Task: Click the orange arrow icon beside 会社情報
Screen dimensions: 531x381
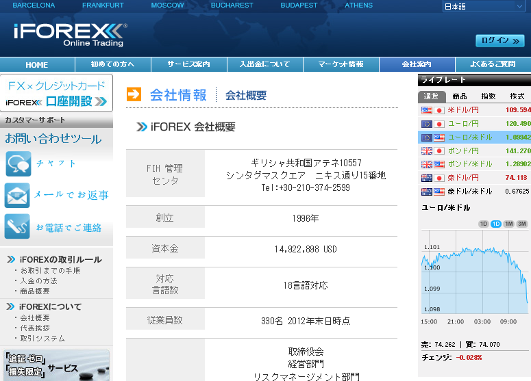Action: [134, 94]
